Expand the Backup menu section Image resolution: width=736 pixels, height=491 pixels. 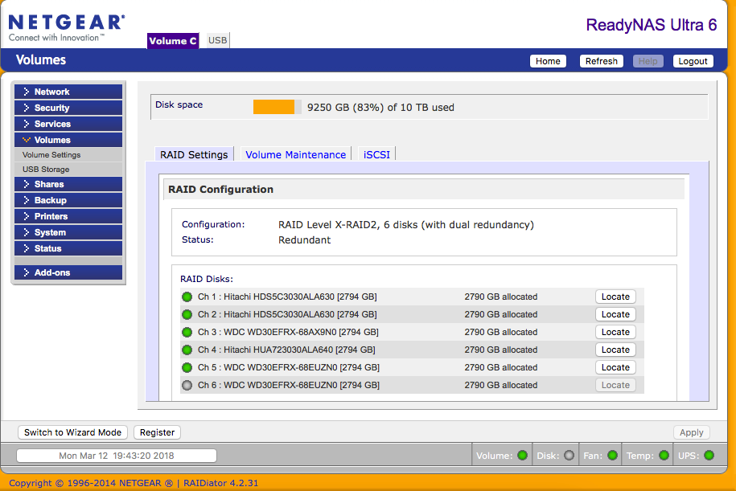[x=68, y=200]
